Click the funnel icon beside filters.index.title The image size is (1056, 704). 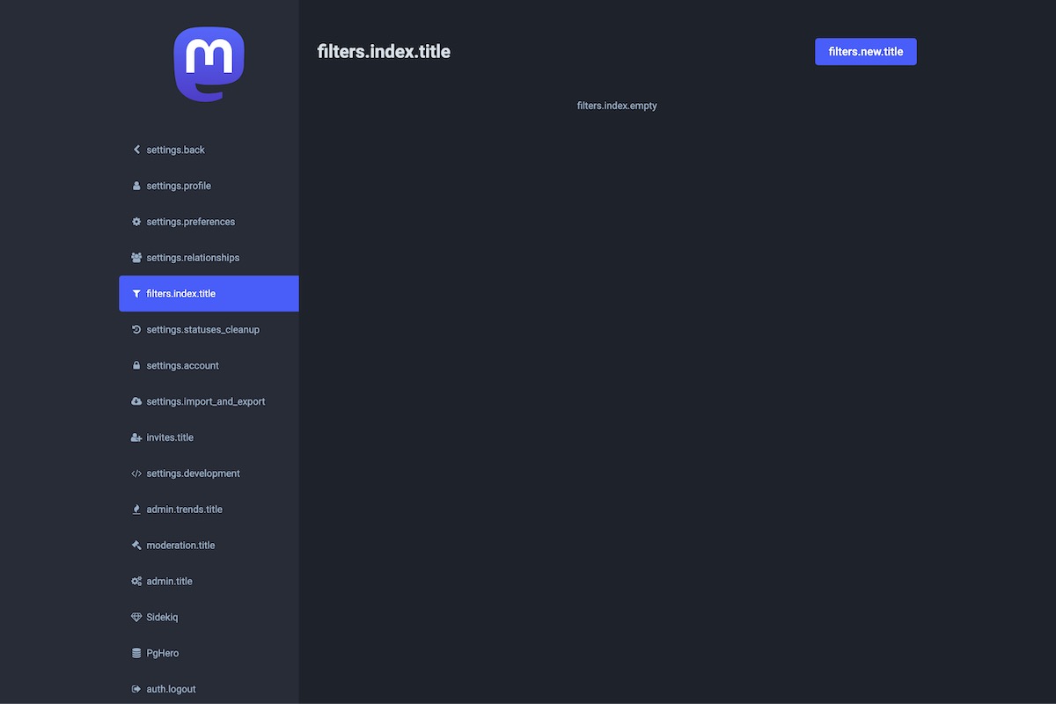point(136,294)
